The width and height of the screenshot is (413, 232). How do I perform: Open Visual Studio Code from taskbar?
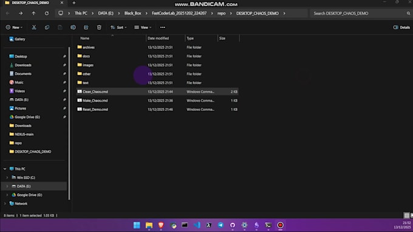click(x=197, y=225)
